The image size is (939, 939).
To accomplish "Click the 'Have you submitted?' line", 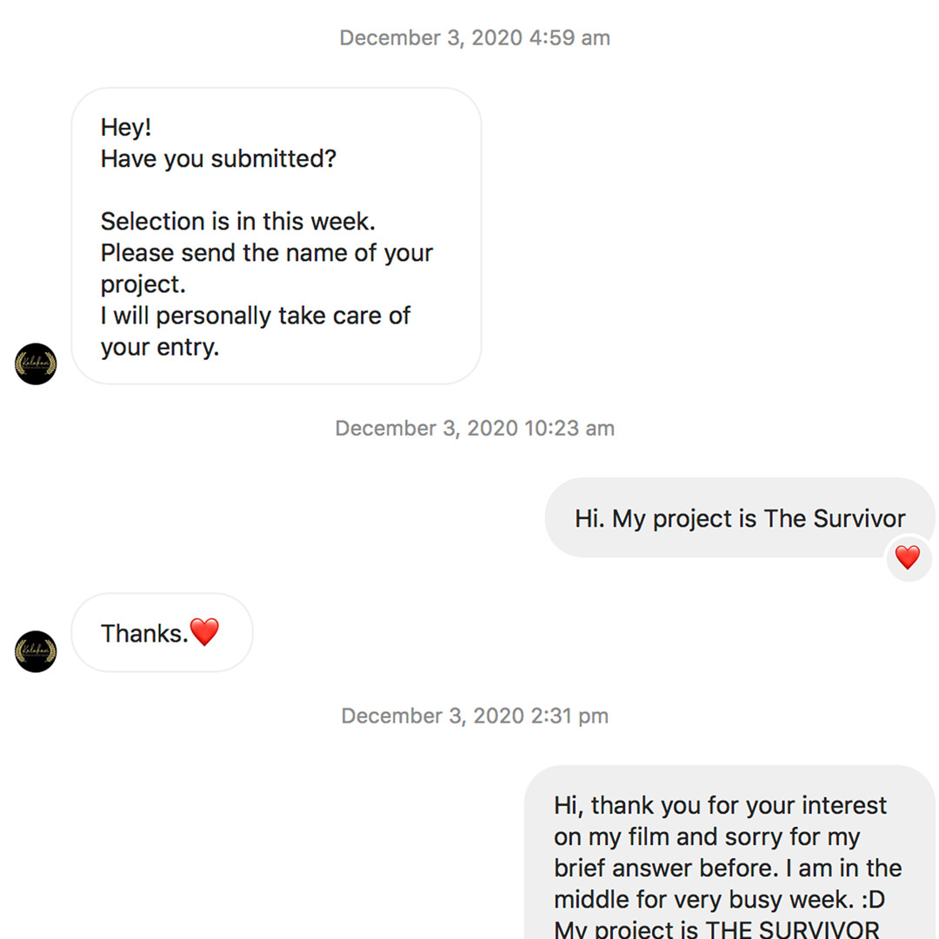I will click(217, 158).
